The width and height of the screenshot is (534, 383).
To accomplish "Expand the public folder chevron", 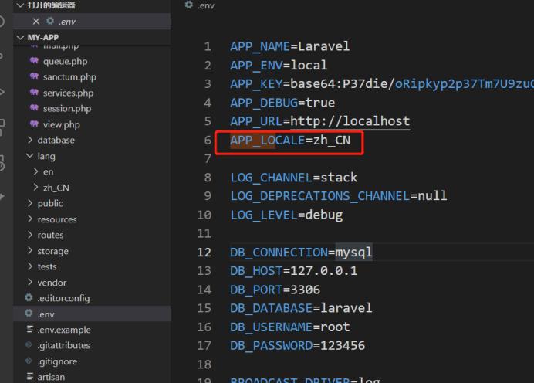I will 30,203.
